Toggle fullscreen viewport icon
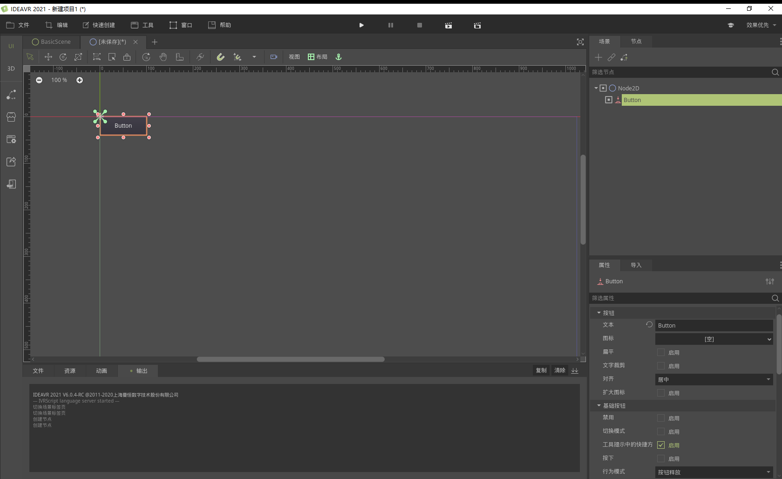 [x=580, y=42]
